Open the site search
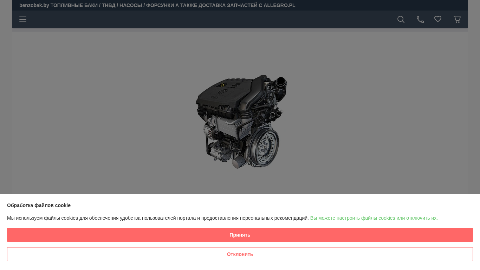This screenshot has height=270, width=480. click(401, 19)
